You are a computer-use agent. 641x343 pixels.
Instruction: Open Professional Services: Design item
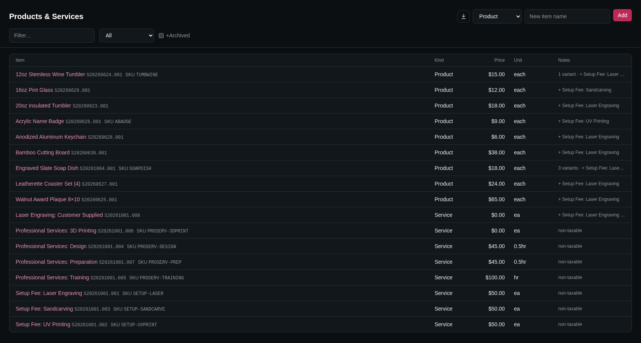(51, 246)
